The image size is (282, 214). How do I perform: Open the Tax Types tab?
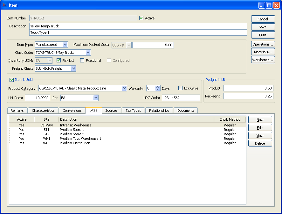click(134, 111)
